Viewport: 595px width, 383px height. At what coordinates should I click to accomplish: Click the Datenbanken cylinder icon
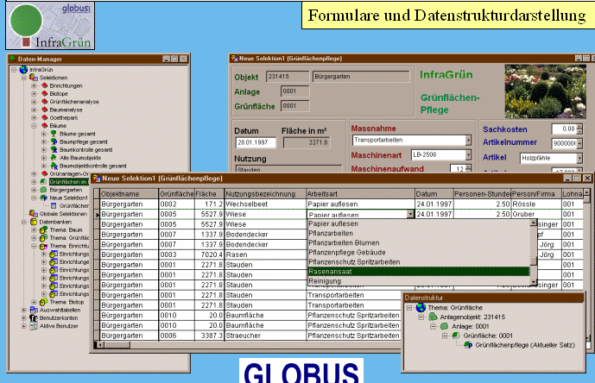point(32,222)
